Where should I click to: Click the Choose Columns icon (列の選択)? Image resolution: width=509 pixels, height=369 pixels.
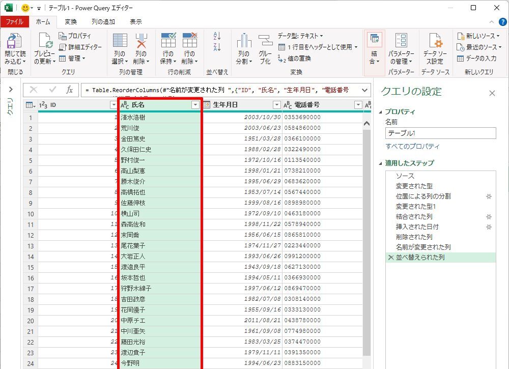tap(120, 42)
